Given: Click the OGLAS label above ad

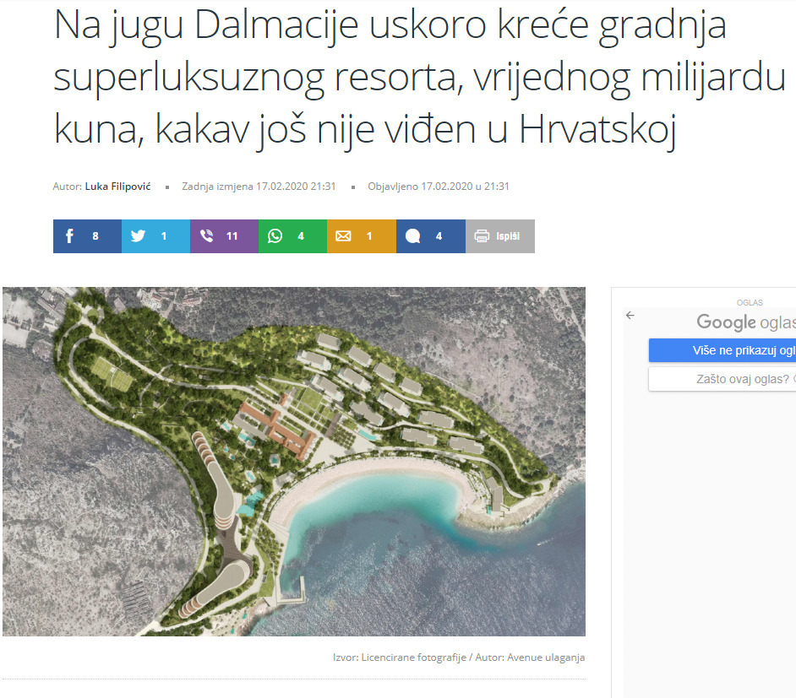Looking at the screenshot, I should tap(750, 302).
